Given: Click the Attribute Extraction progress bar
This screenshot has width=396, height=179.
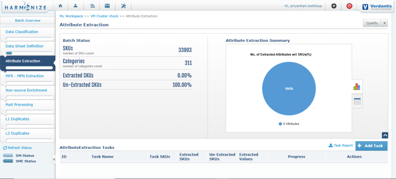Looking at the screenshot, I should [x=29, y=68].
